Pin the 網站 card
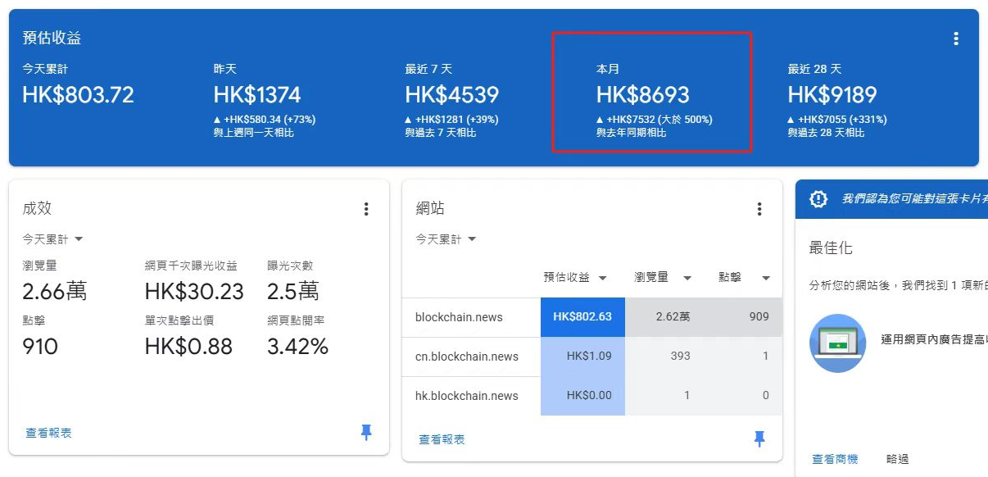Image resolution: width=988 pixels, height=477 pixels. point(759,439)
